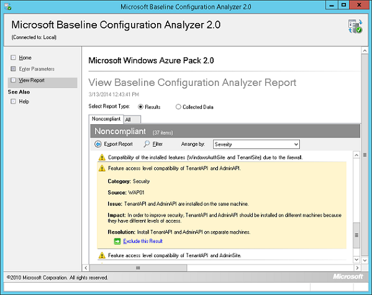This screenshot has width=372, height=295.
Task: Click the green Exclude this Result arrow icon
Action: (117, 242)
